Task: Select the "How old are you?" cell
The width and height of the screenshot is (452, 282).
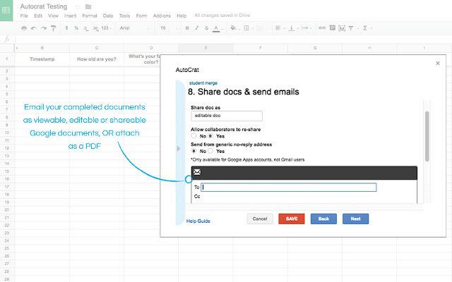Action: 97,59
